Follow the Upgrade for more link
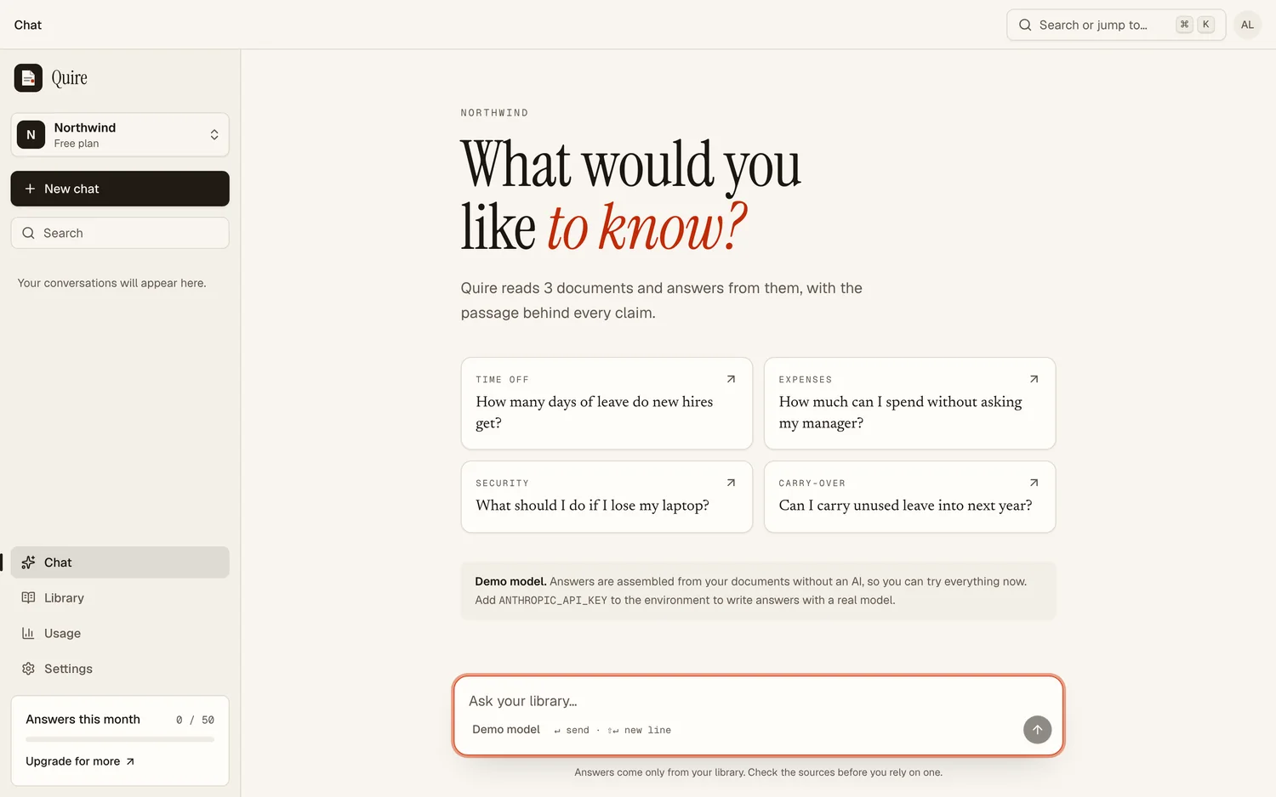 80,761
